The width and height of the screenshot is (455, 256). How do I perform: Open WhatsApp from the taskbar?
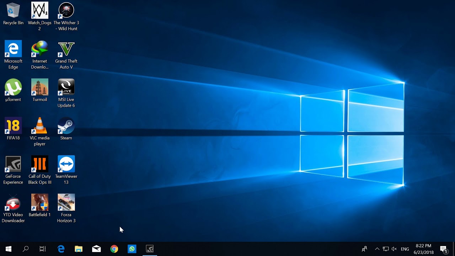click(x=132, y=249)
